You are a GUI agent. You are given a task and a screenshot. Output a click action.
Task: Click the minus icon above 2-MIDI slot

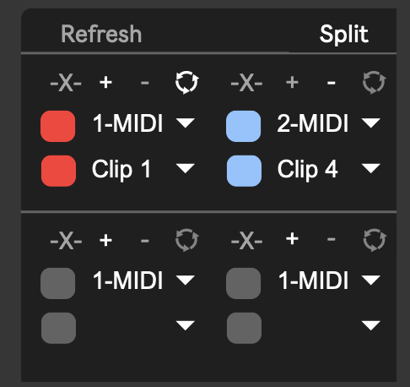(332, 83)
